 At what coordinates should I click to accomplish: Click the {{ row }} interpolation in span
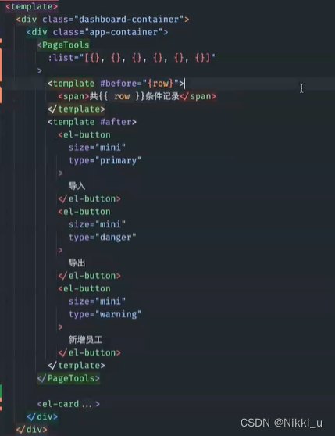click(122, 96)
